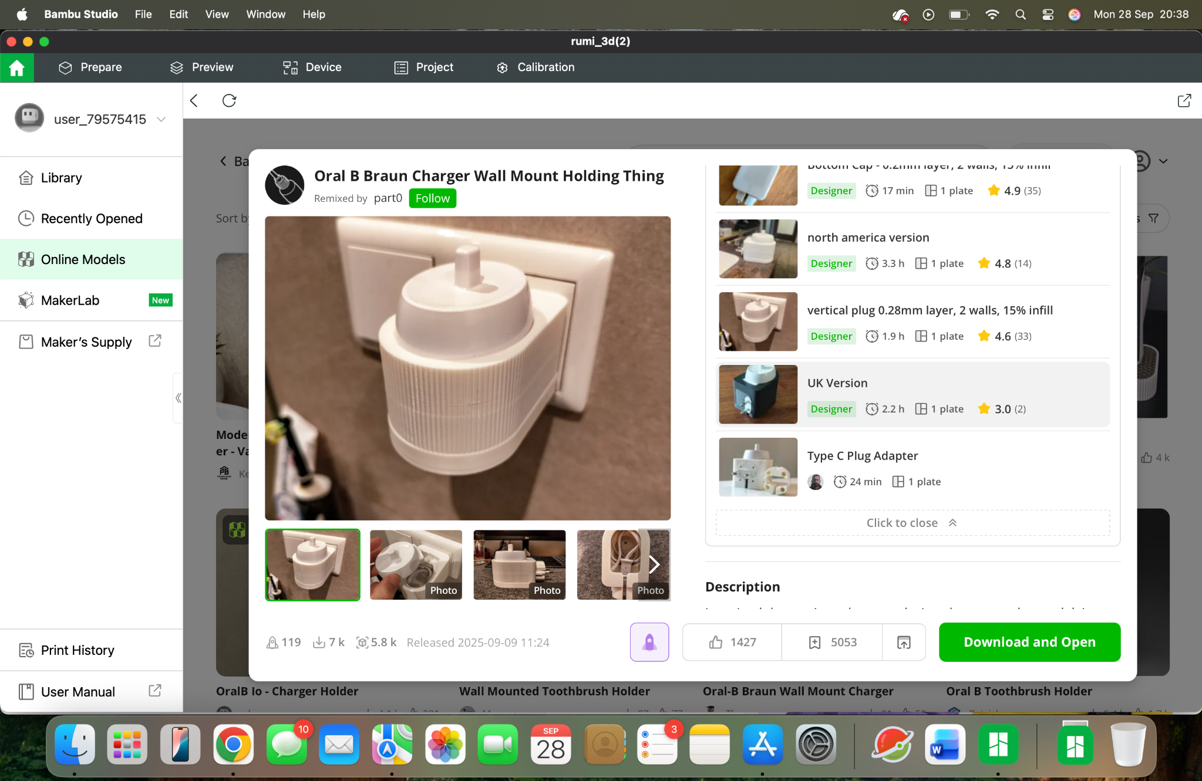Open the Apple menu
The image size is (1202, 781).
click(22, 14)
